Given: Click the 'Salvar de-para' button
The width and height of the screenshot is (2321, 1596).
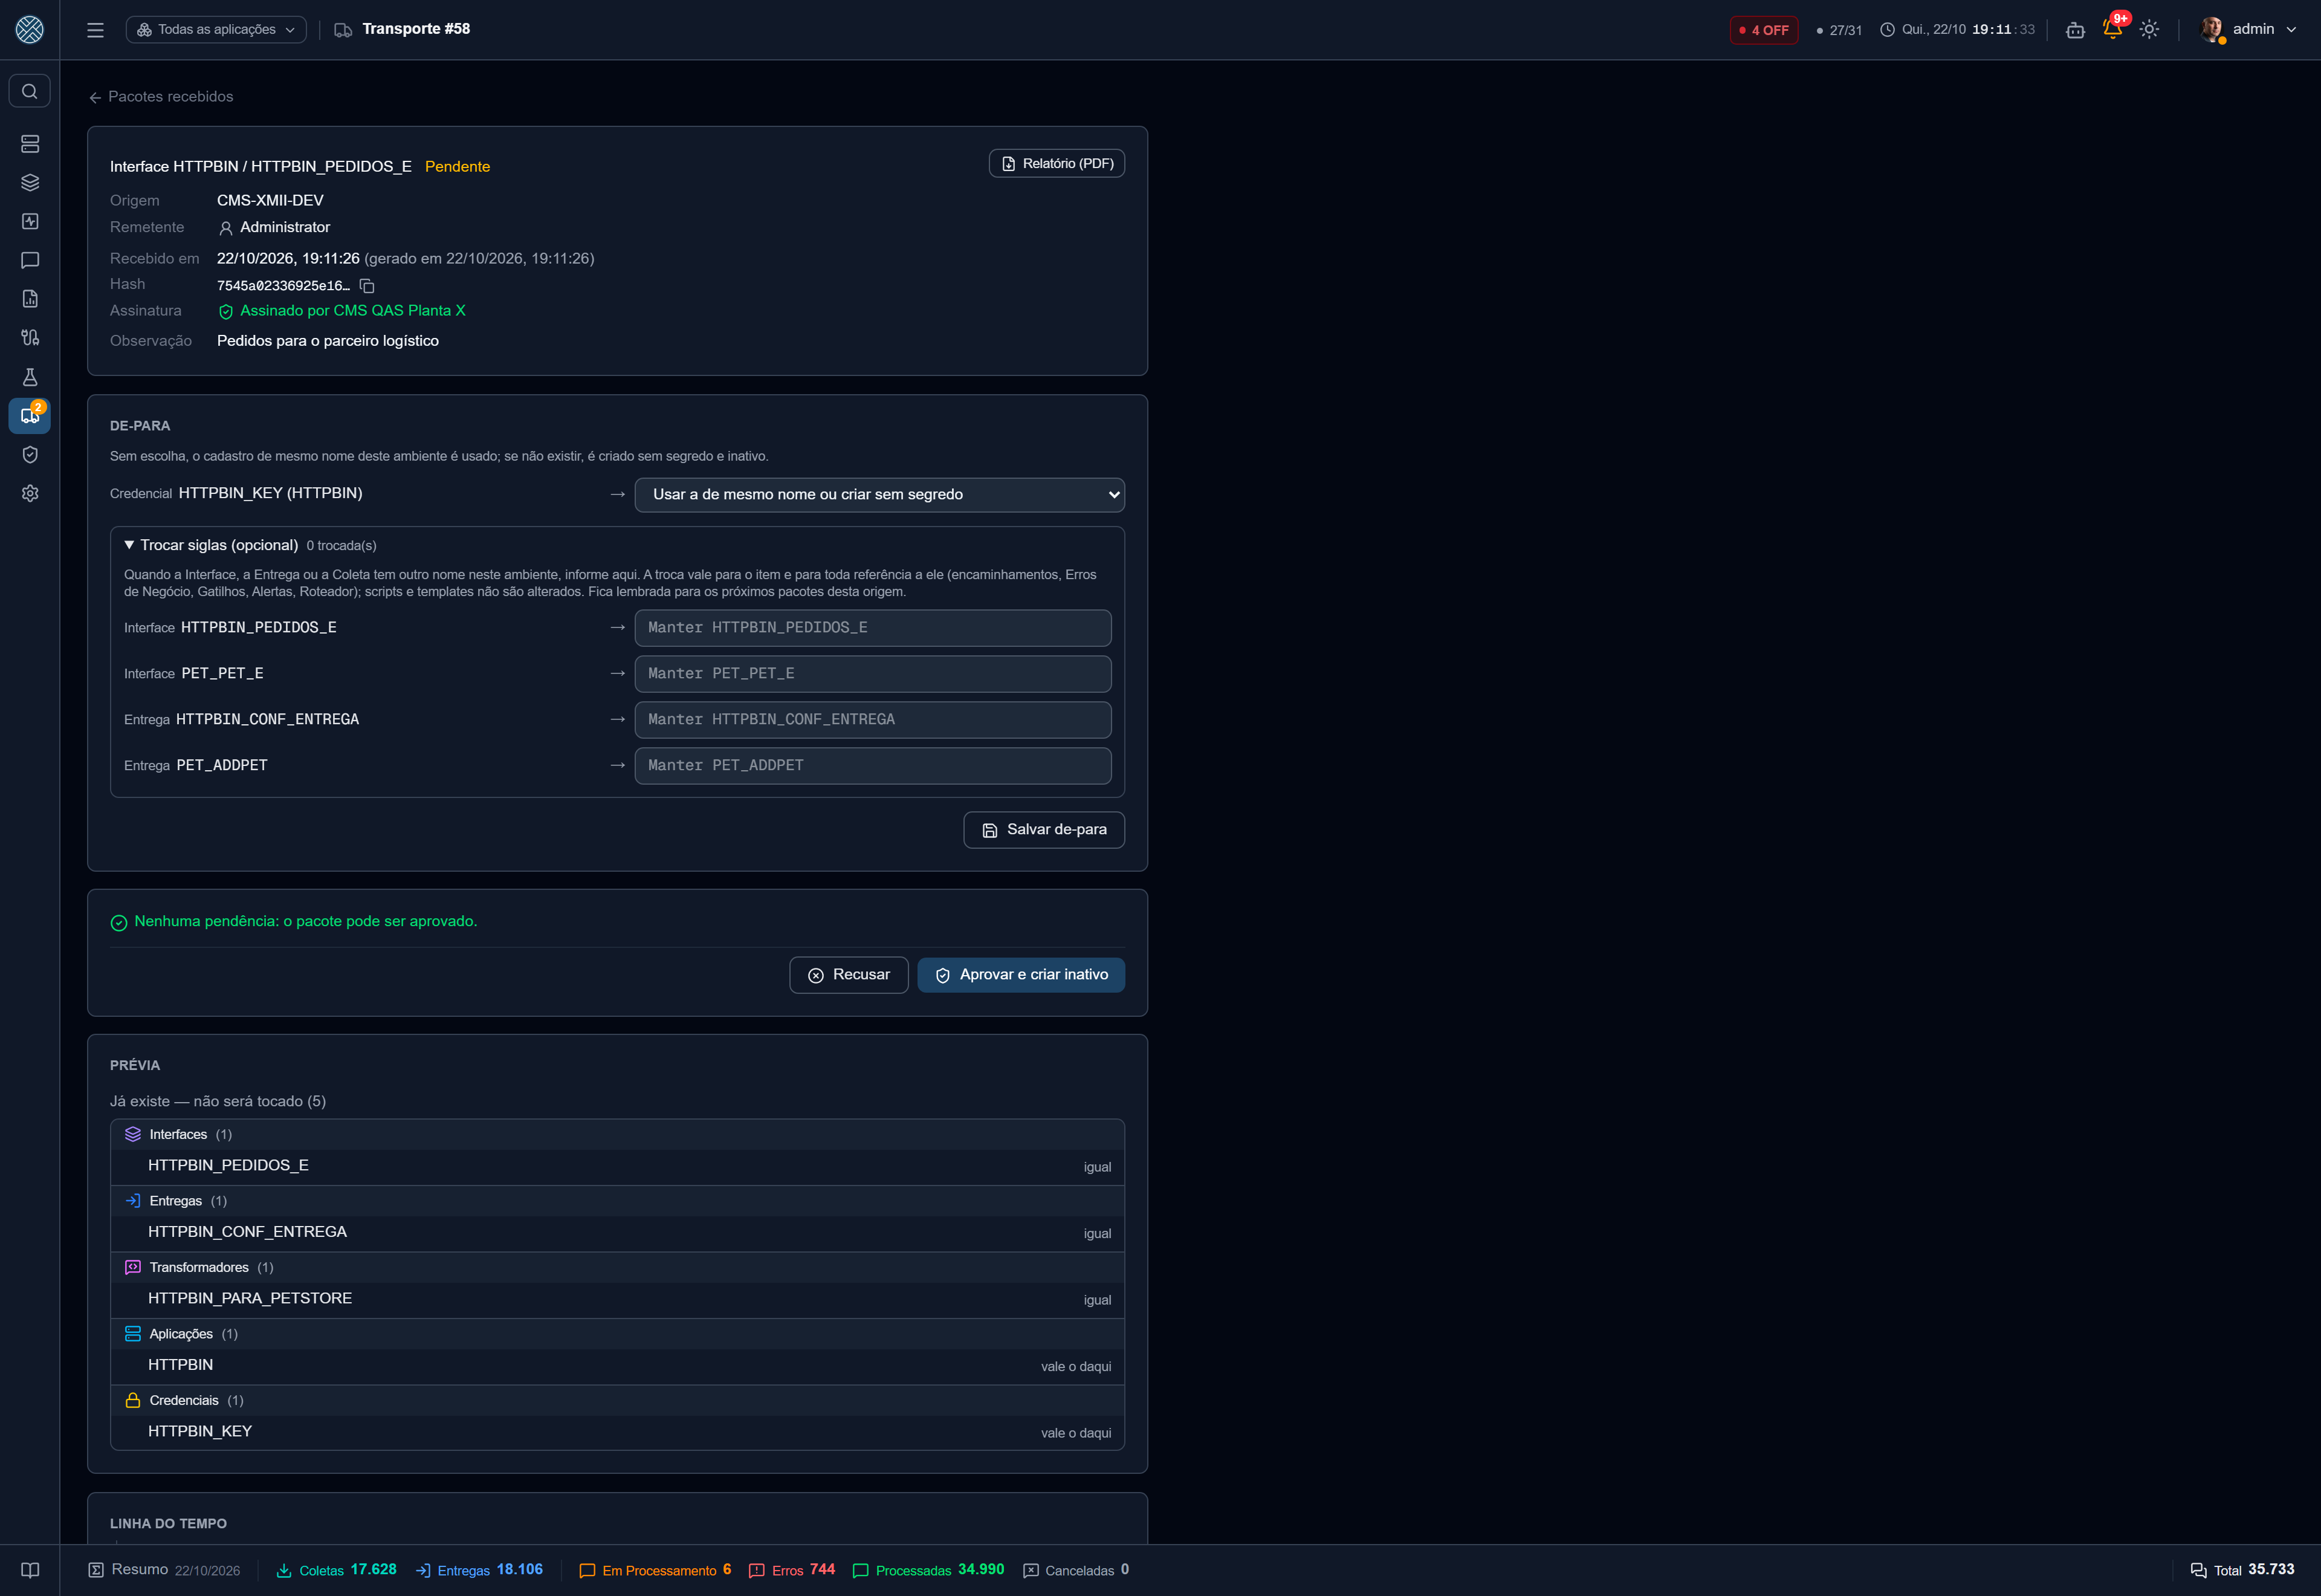Looking at the screenshot, I should (1044, 830).
